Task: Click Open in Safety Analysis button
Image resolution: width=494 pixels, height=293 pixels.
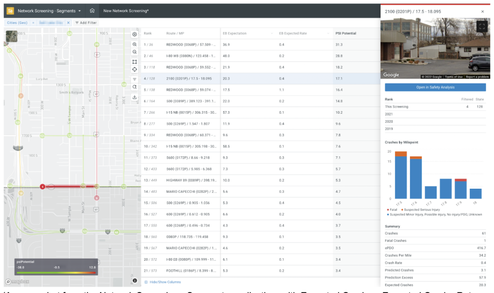Action: [435, 87]
